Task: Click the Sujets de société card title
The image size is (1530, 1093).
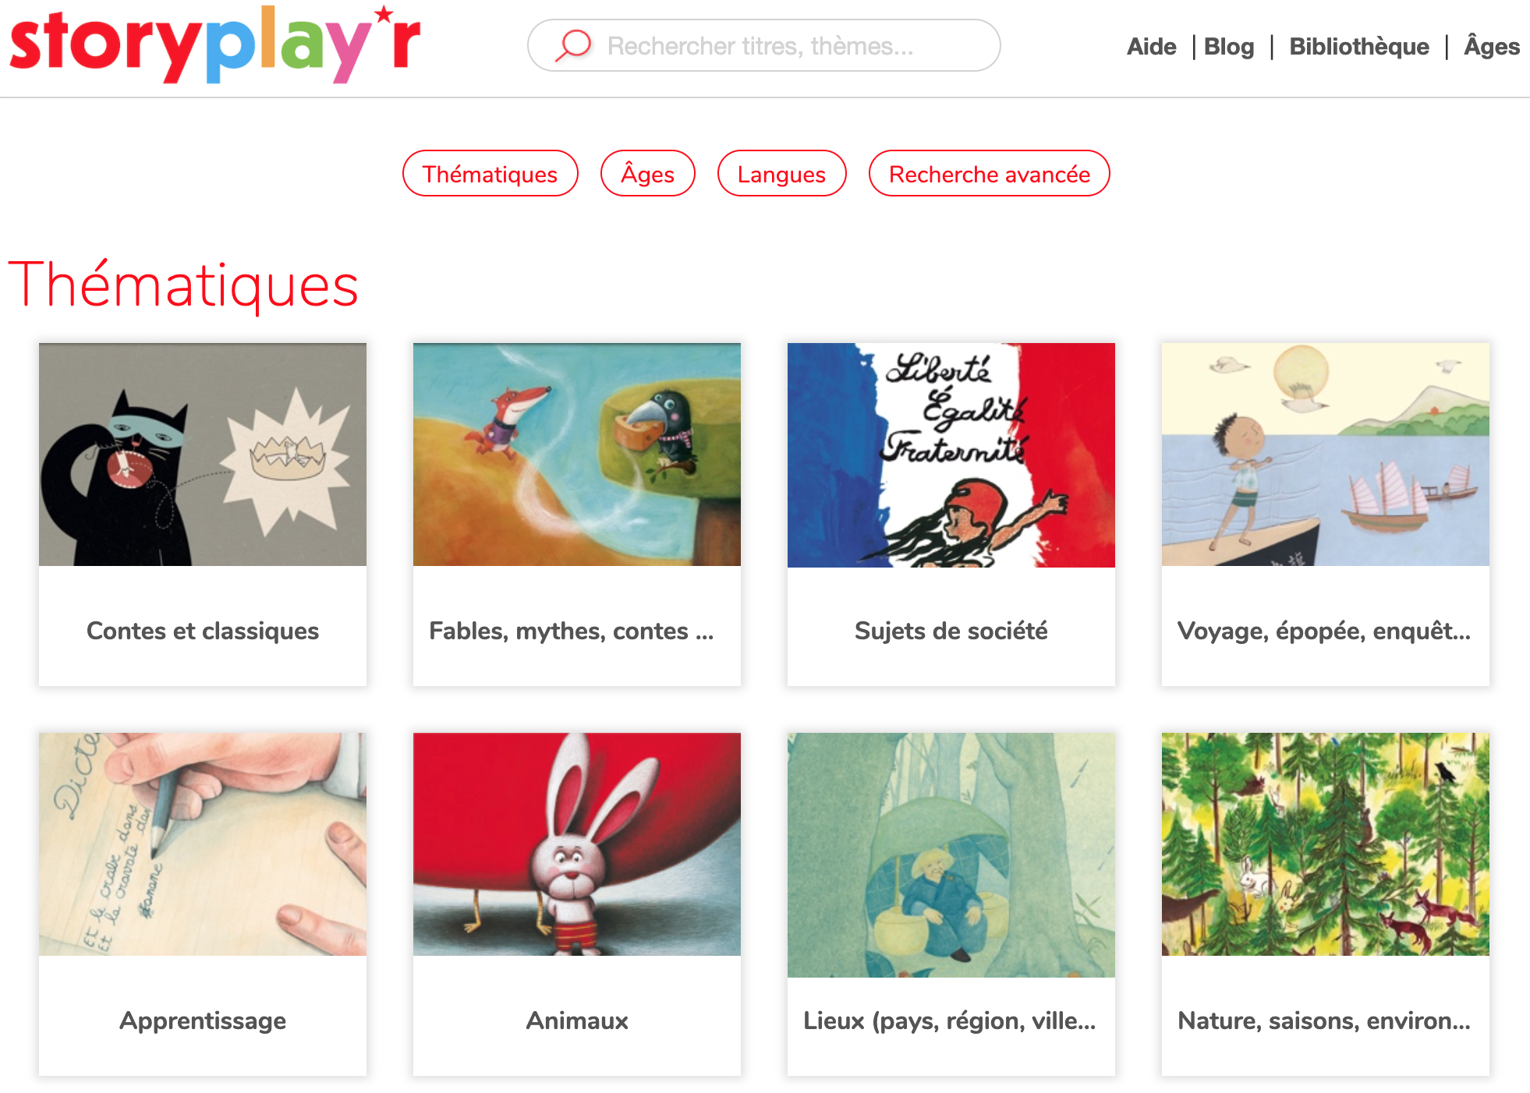Action: click(951, 631)
